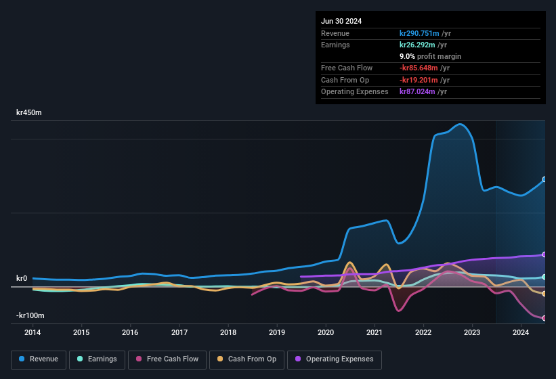Click the -kr85.648m free cash flow value
This screenshot has height=379, width=556.
point(419,68)
